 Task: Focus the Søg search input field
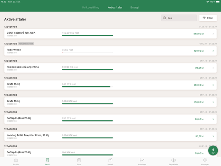click(179, 18)
